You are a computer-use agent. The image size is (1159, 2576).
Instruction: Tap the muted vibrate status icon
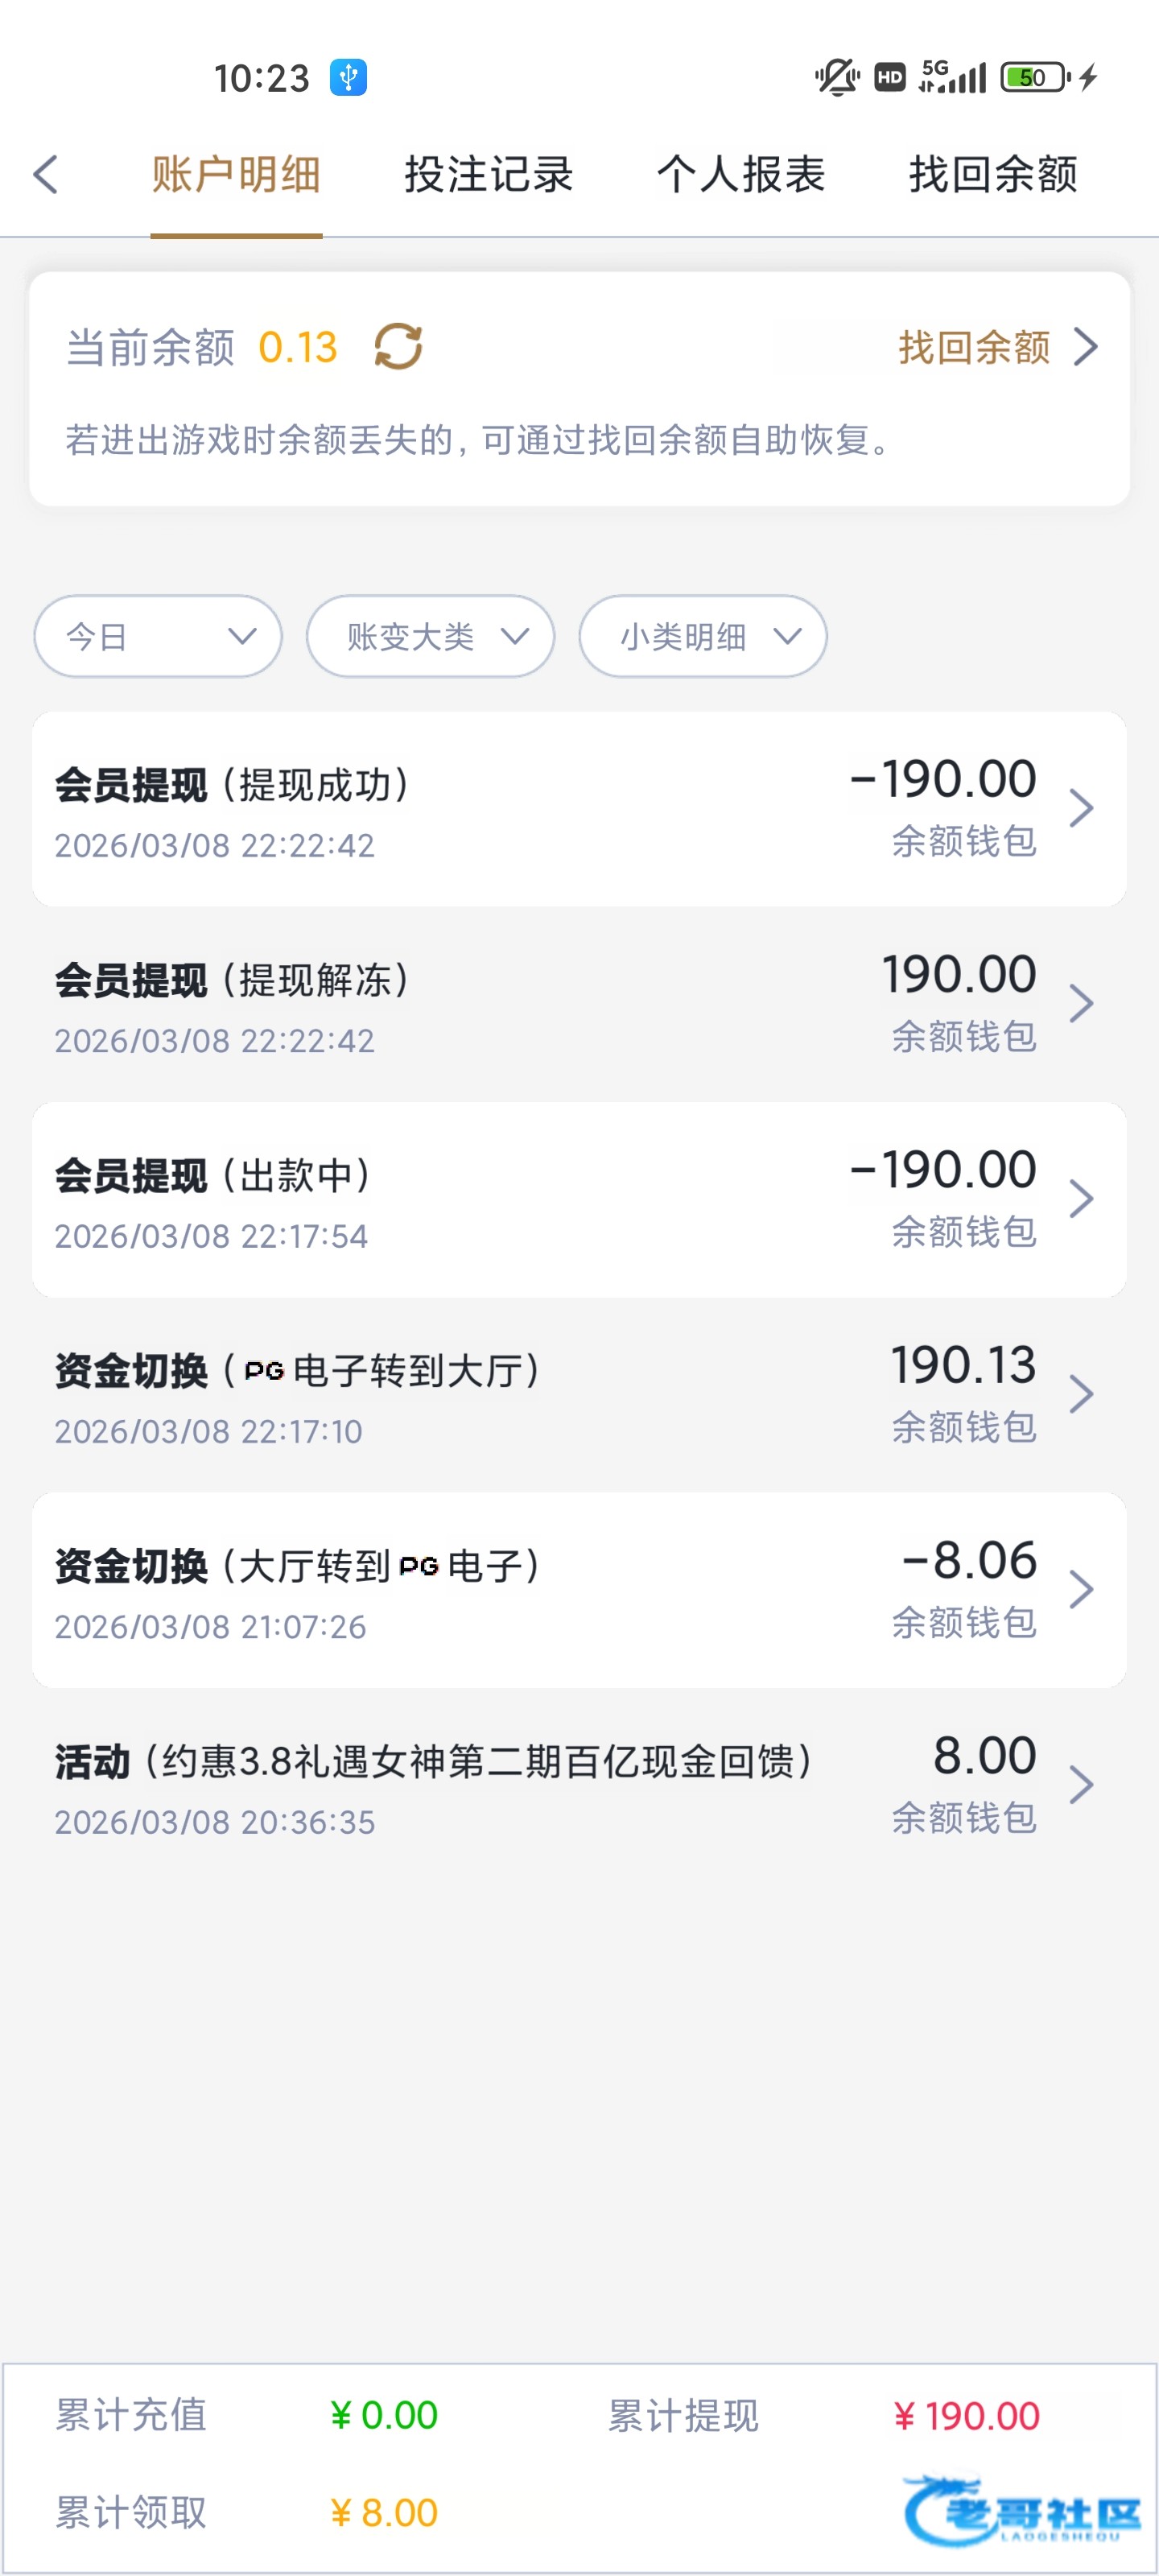836,77
